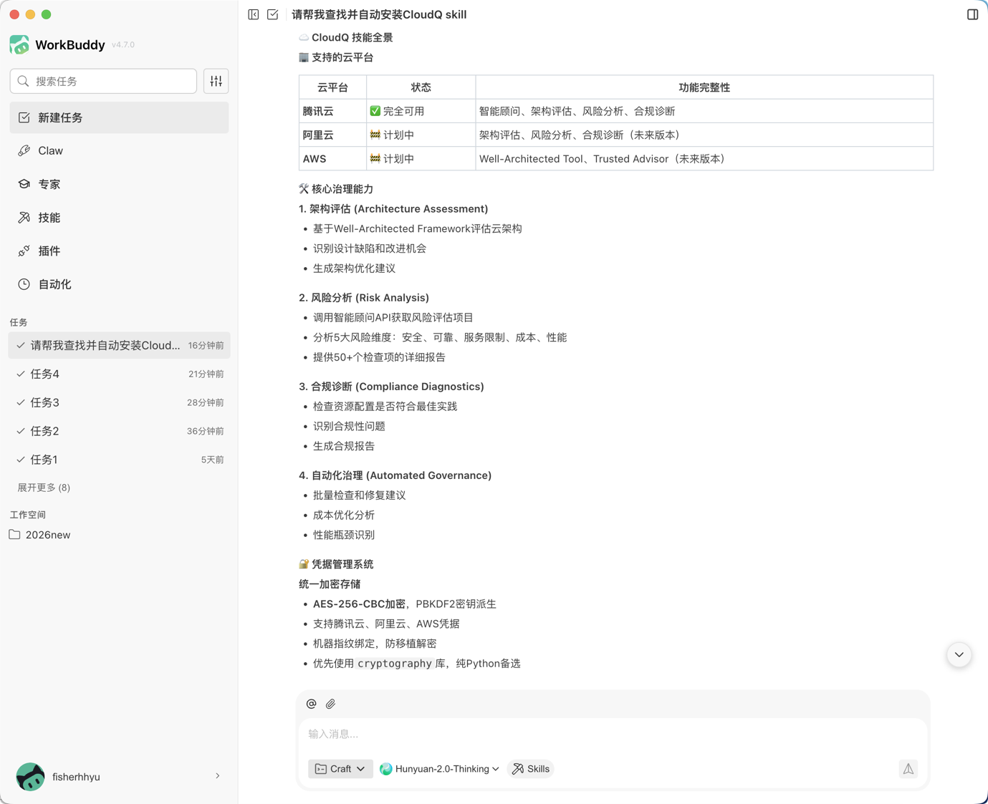Viewport: 988px width, 804px height.
Task: Click the 云平台 column header
Action: coord(332,87)
